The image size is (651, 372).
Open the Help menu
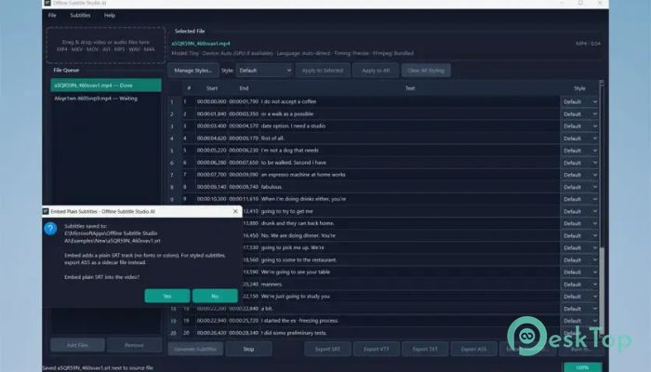(x=109, y=16)
